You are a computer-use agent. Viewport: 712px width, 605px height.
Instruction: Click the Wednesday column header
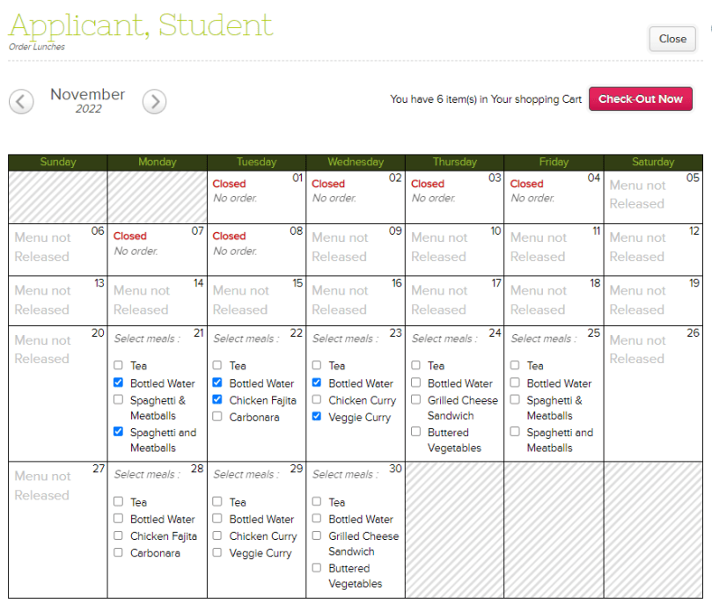(356, 162)
